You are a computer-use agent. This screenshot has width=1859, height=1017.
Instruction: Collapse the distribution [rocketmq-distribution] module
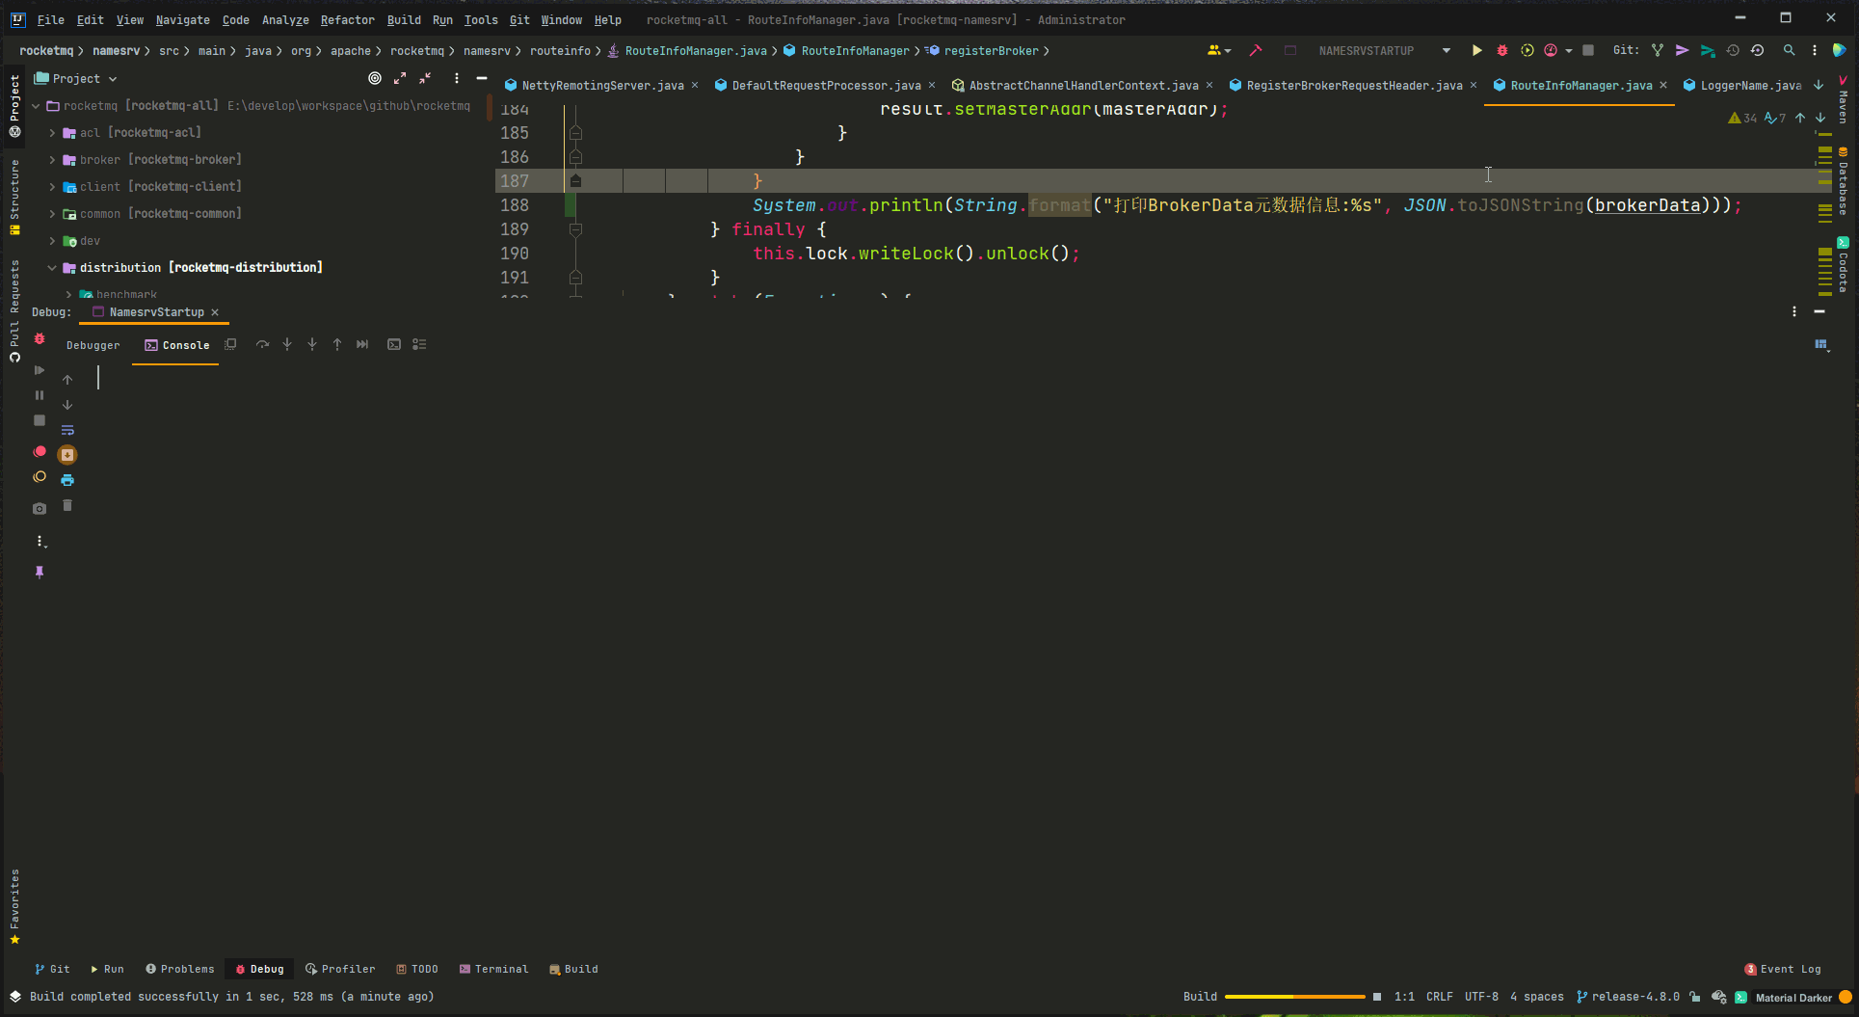pyautogui.click(x=52, y=268)
